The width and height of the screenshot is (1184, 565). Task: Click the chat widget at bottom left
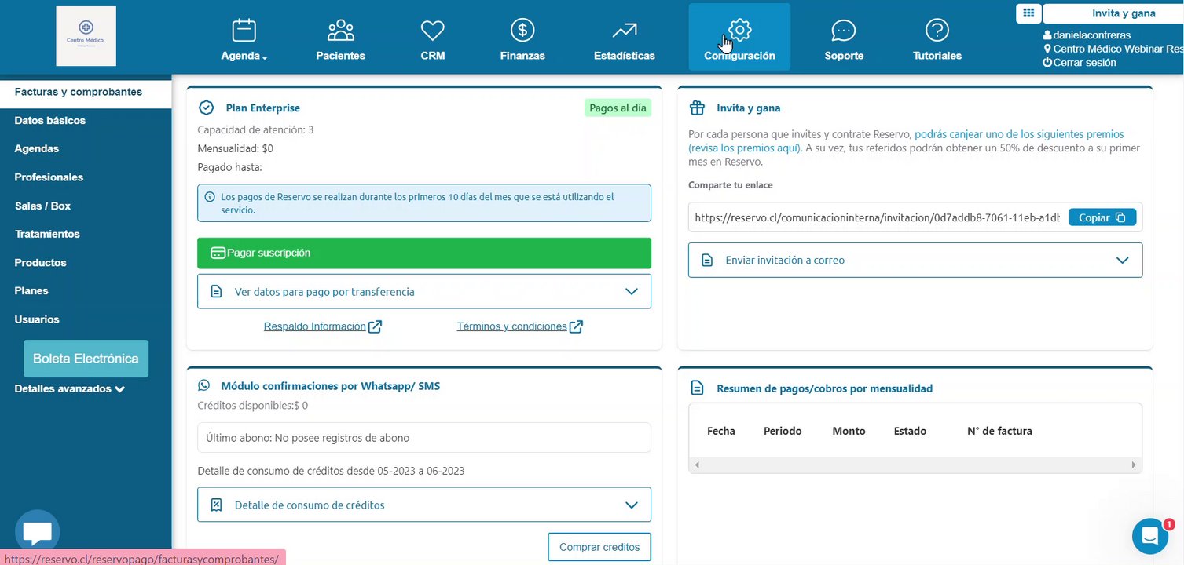pos(37,532)
